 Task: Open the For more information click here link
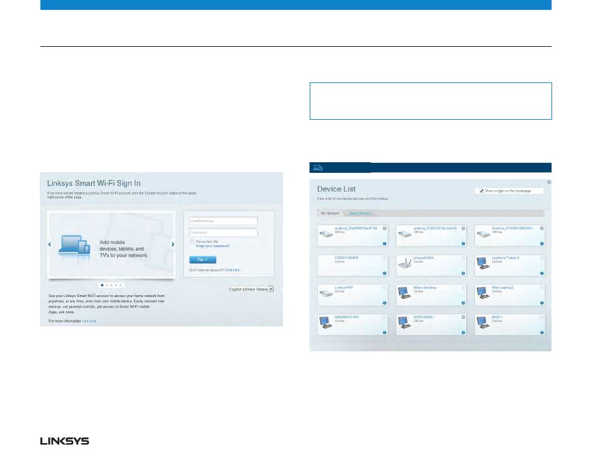(x=89, y=321)
